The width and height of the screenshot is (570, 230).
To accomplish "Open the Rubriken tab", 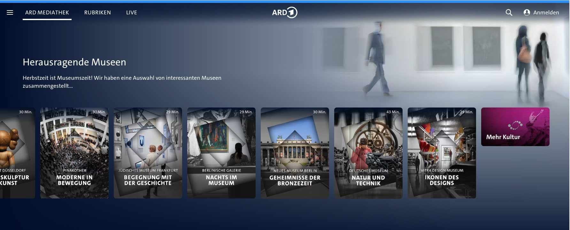I will pos(97,12).
